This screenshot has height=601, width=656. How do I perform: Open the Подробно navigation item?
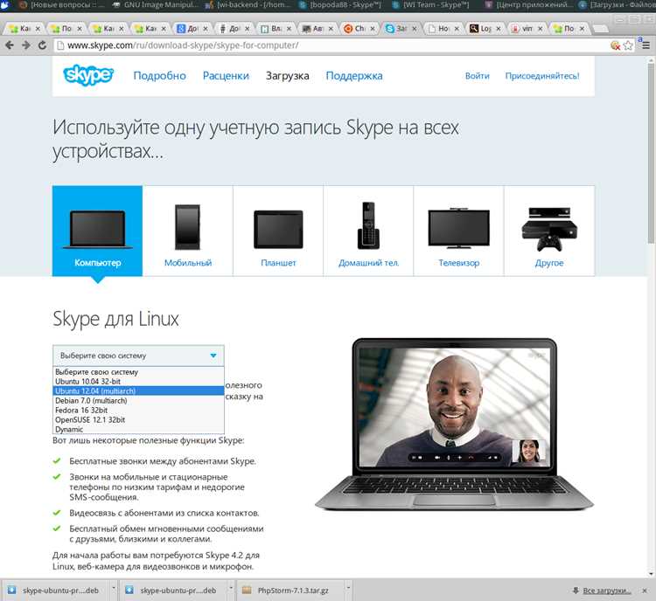(159, 76)
